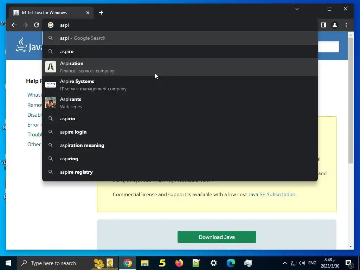Choose the 'aspire' search suggestion
The width and height of the screenshot is (360, 270).
click(x=180, y=51)
